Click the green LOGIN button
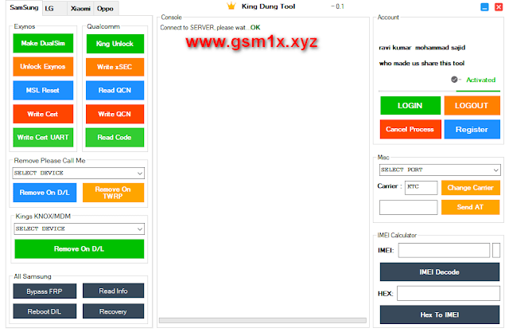The image size is (509, 336). (x=410, y=106)
